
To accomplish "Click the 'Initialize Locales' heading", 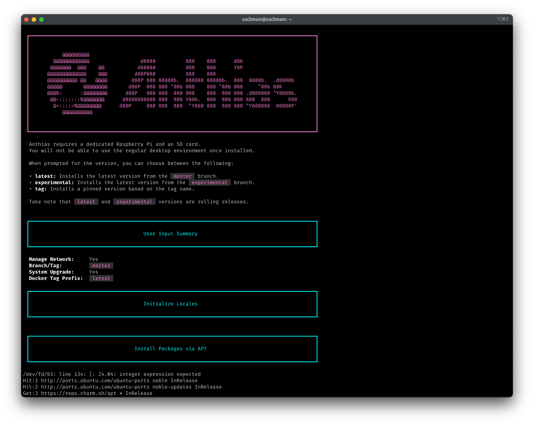I will point(170,304).
